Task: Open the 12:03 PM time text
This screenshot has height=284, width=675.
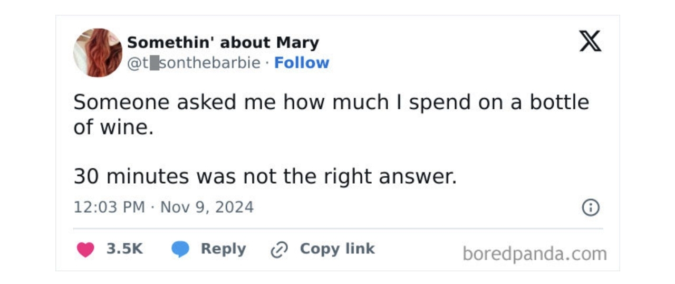Action: click(109, 207)
